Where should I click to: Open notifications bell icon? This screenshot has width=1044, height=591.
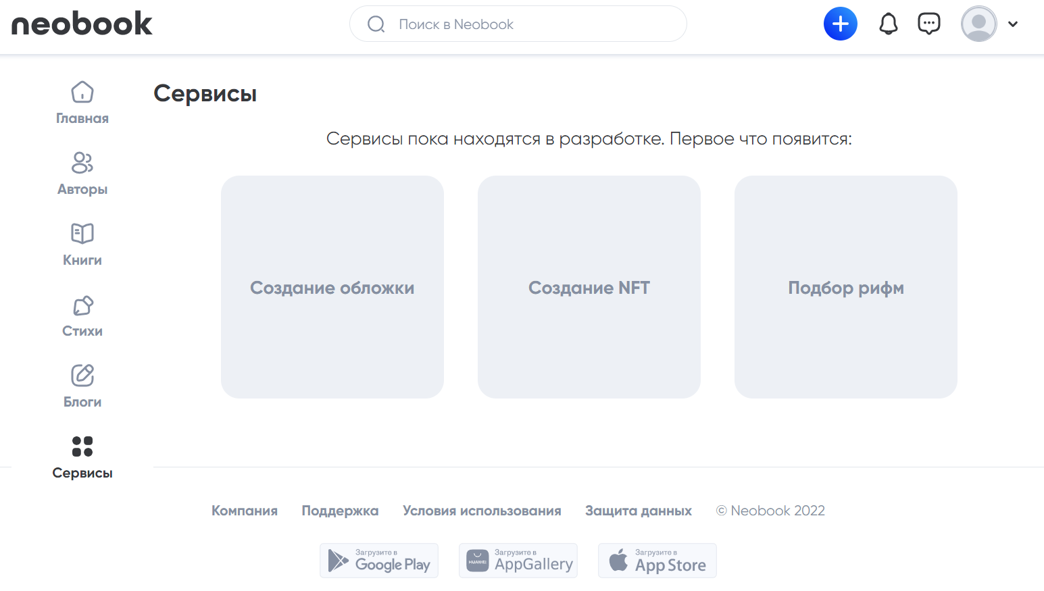(888, 24)
